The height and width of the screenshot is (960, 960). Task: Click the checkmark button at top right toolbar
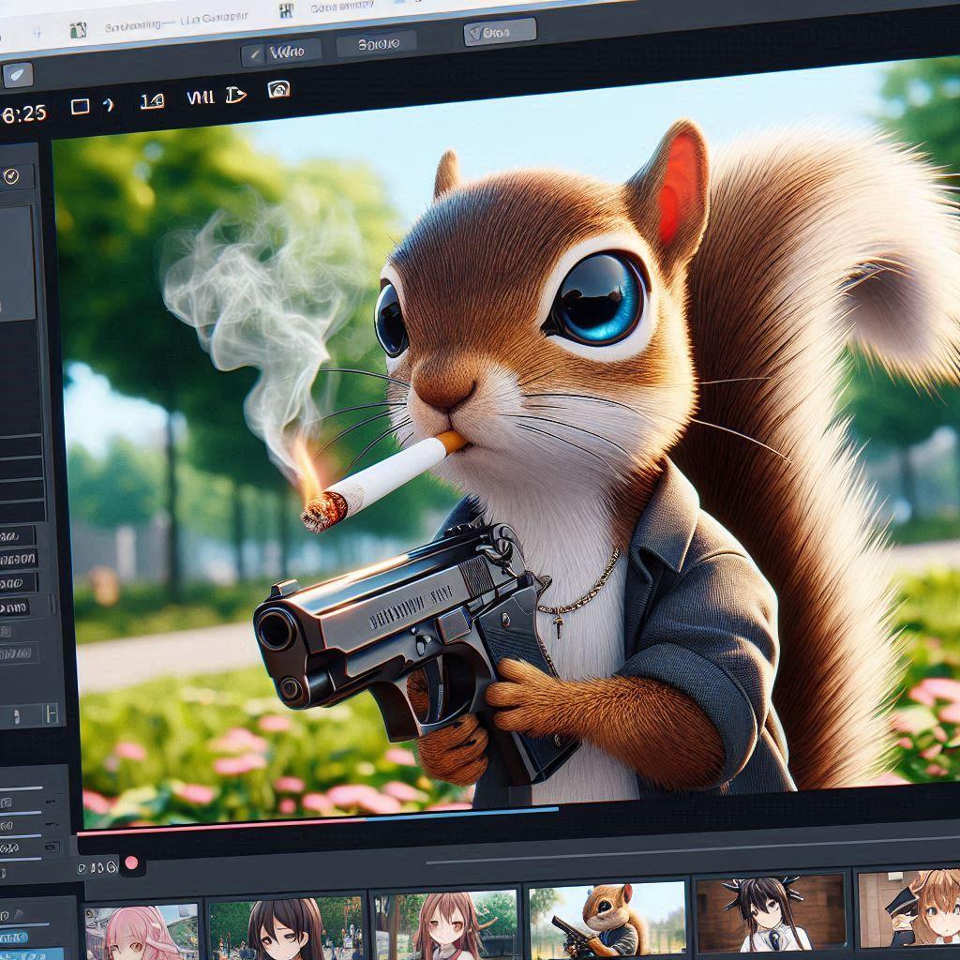click(x=501, y=34)
